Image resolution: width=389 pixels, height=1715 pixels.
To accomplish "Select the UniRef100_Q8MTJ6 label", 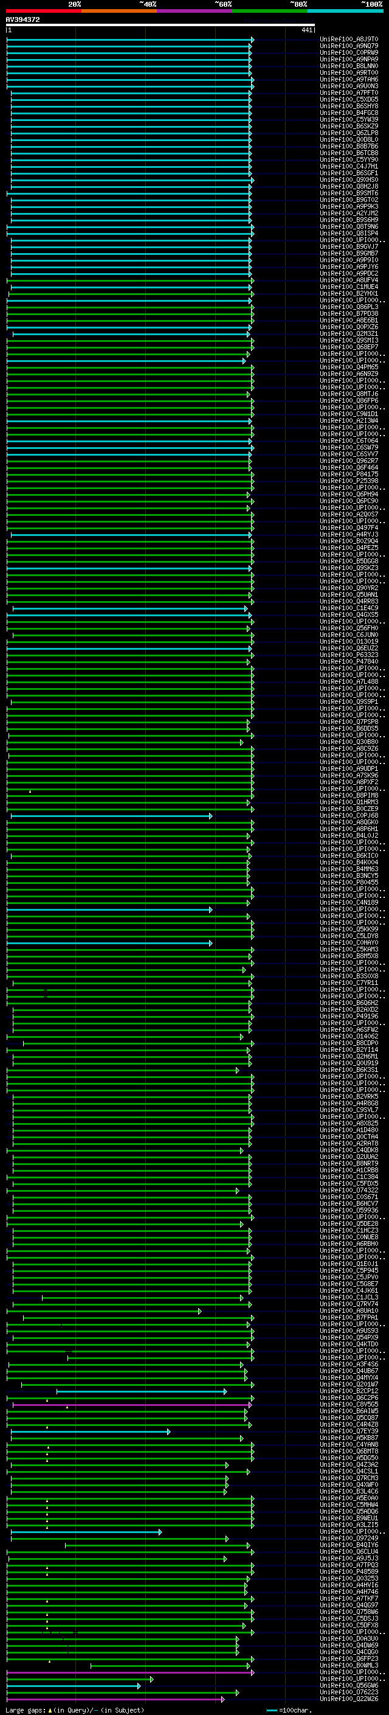I will click(349, 394).
